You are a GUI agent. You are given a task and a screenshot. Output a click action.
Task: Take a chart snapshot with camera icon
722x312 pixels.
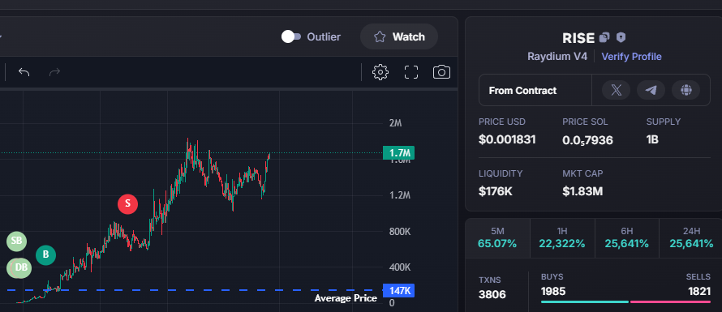tap(441, 72)
